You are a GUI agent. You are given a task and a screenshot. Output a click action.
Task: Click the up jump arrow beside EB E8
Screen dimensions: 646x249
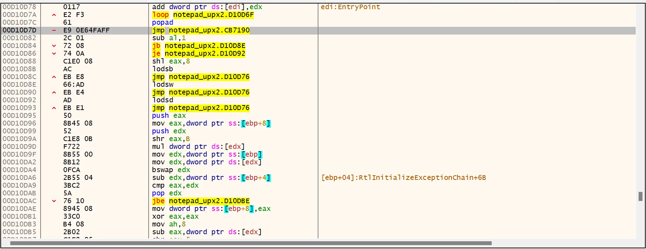pos(54,77)
